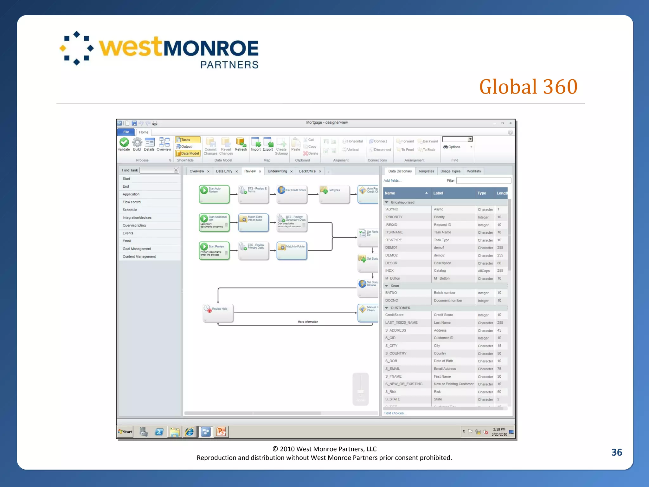Click the Export map icon
This screenshot has height=487, width=649.
pos(268,142)
